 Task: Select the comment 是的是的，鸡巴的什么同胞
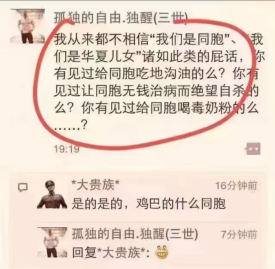(x=149, y=204)
